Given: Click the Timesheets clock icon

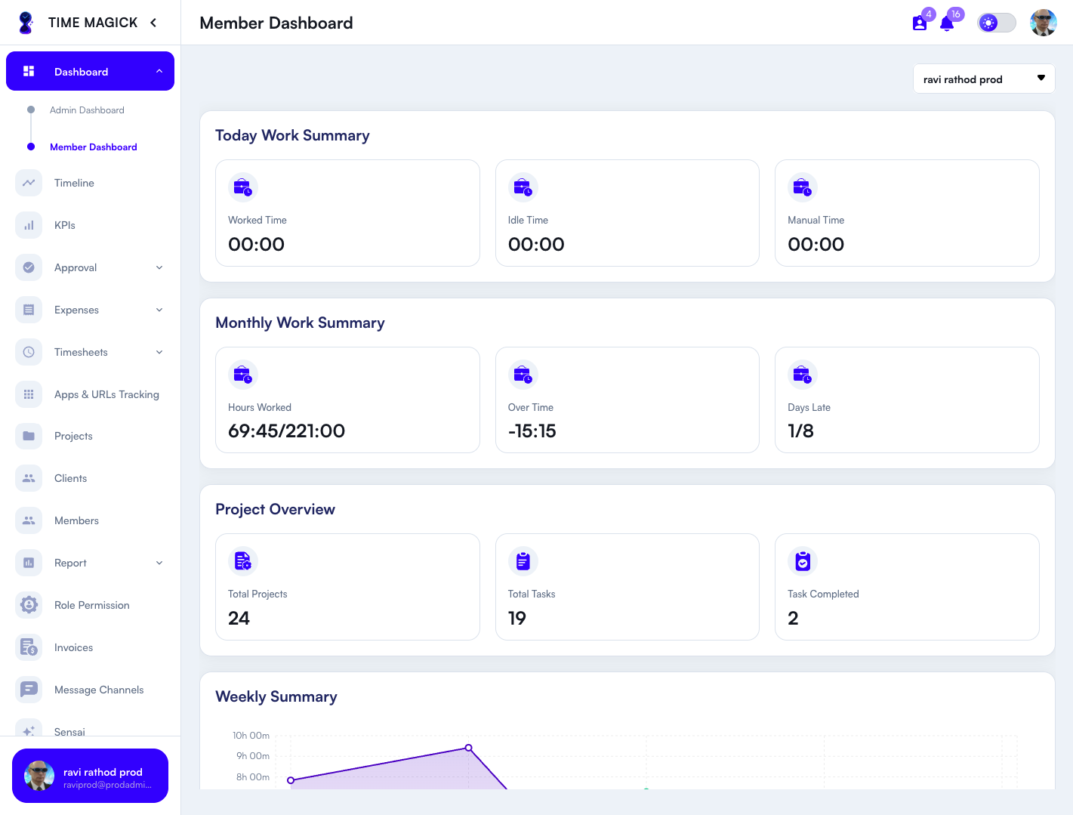Looking at the screenshot, I should tap(29, 352).
